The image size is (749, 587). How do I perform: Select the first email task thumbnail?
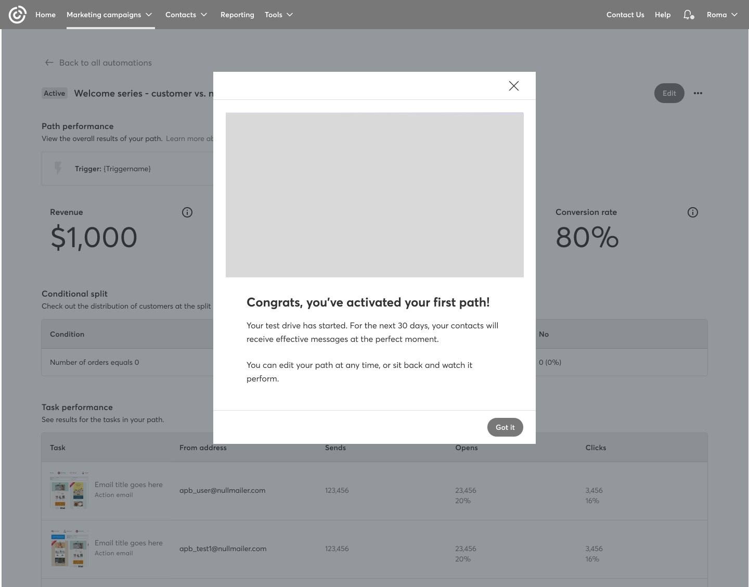coord(69,490)
